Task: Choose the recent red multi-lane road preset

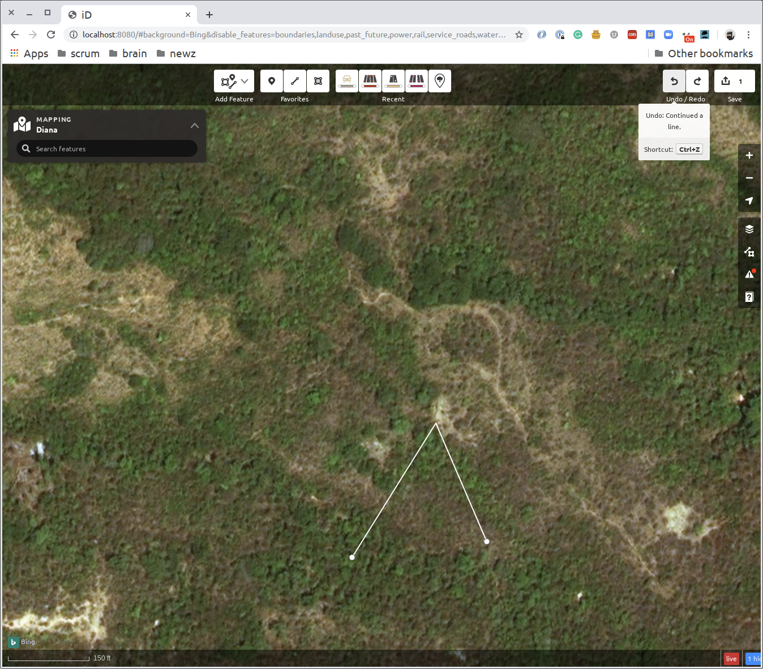Action: click(x=370, y=81)
